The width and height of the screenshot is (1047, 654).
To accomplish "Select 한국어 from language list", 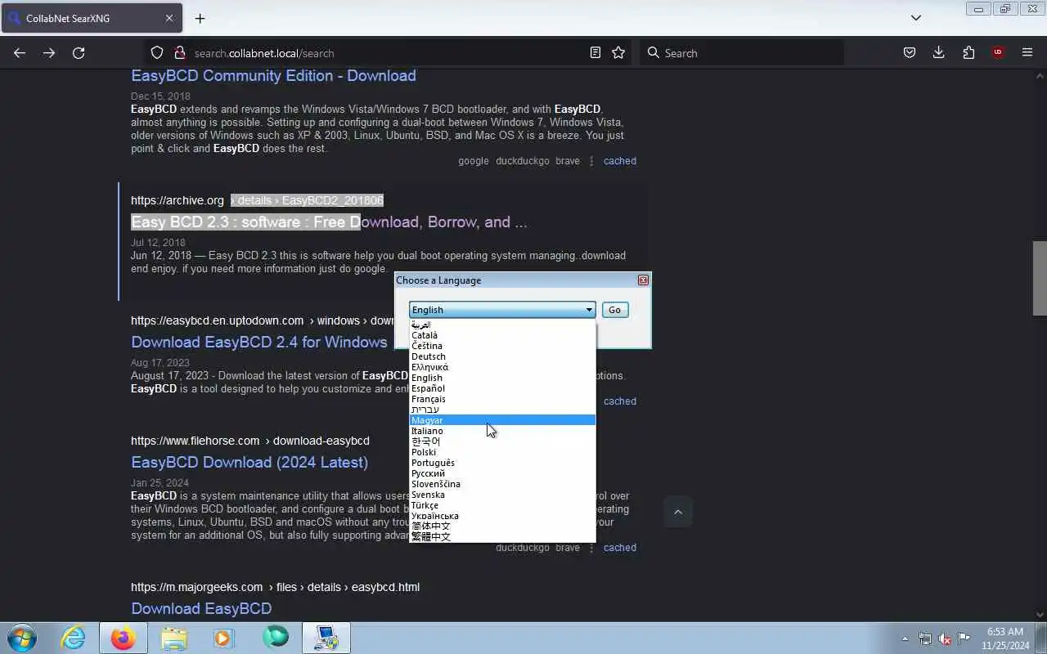I will coord(502,441).
